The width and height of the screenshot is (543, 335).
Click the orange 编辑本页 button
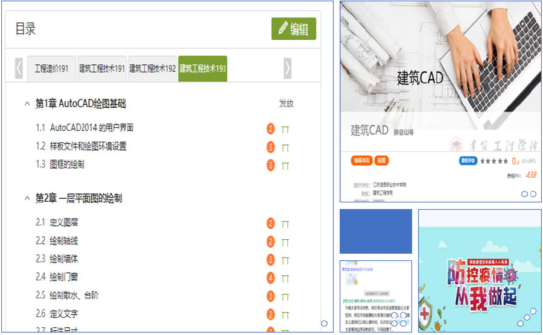point(361,160)
